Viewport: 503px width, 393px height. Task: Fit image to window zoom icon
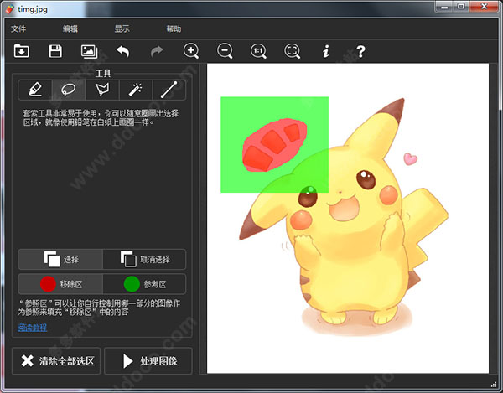point(293,51)
